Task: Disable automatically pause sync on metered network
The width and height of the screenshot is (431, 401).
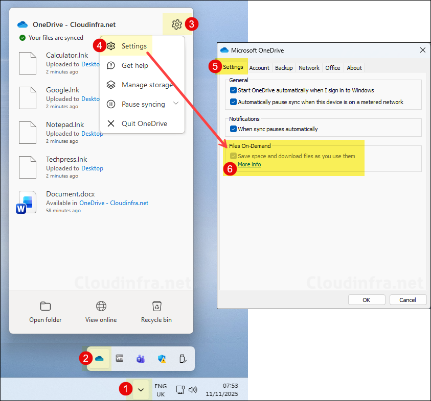Action: point(234,101)
